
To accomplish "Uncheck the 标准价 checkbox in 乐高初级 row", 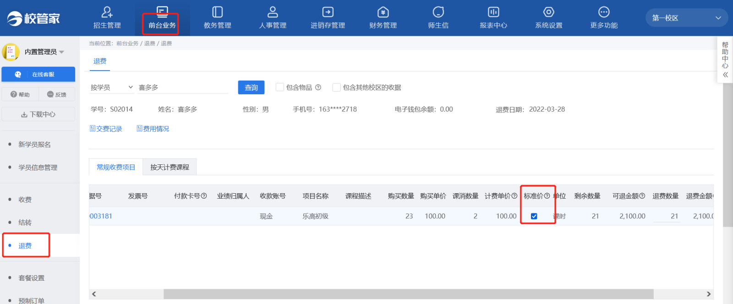I will pyautogui.click(x=534, y=216).
